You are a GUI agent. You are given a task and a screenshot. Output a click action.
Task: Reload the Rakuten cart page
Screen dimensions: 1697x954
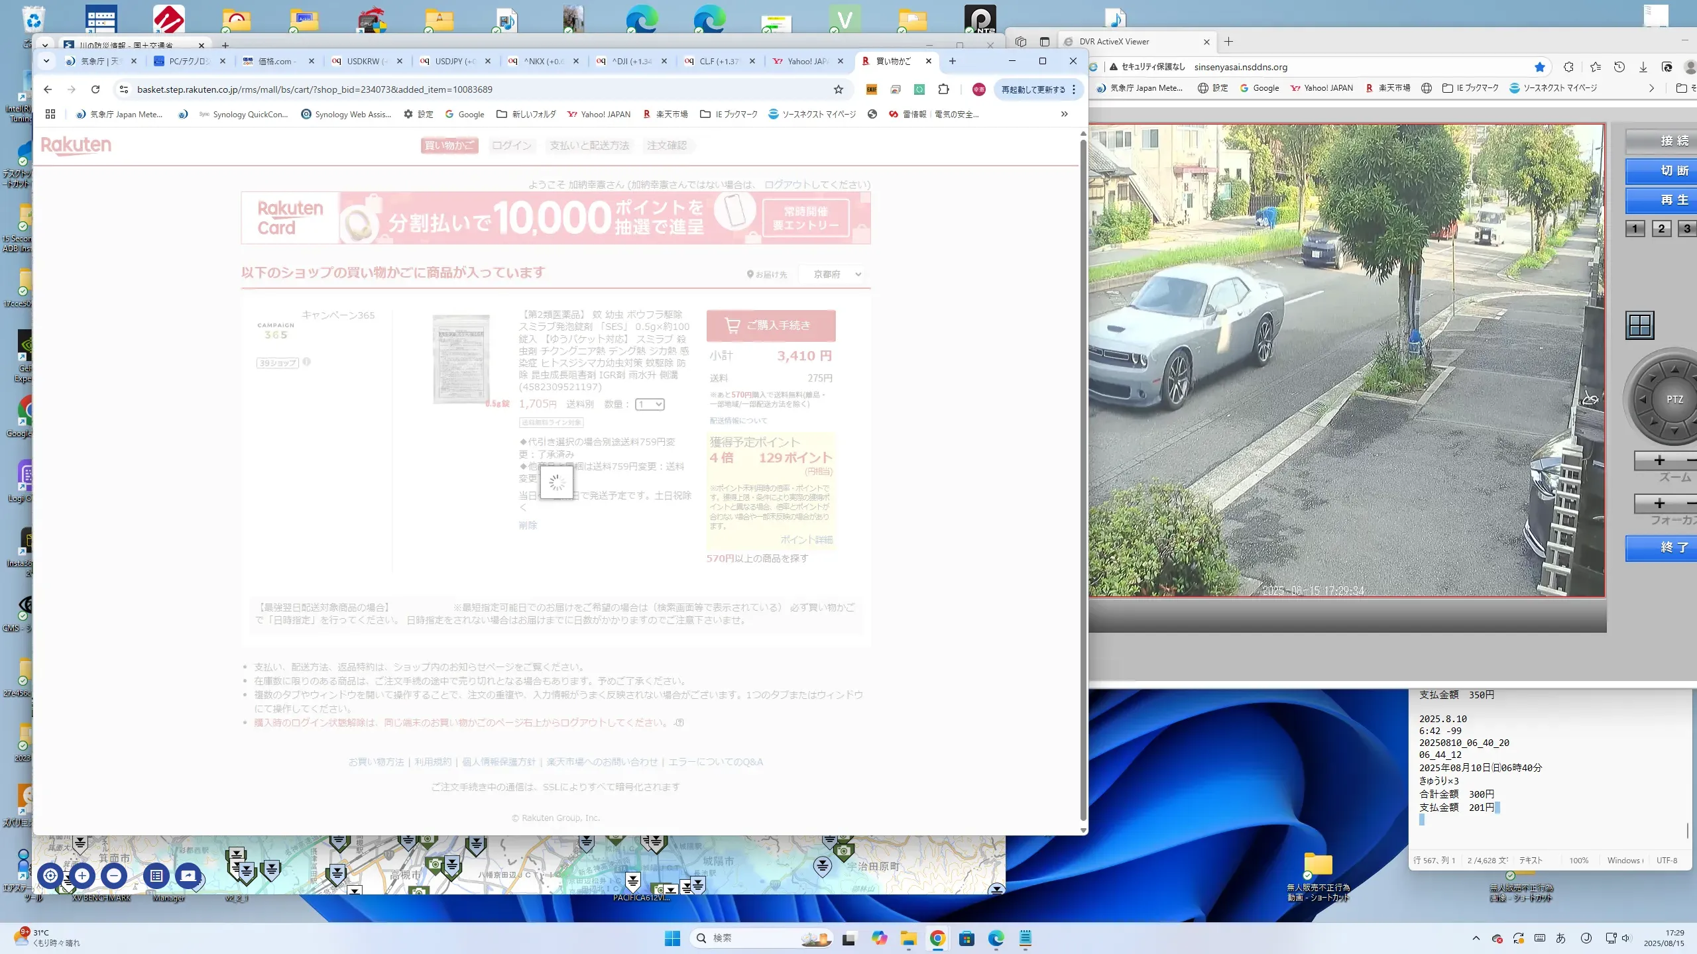[x=95, y=89]
